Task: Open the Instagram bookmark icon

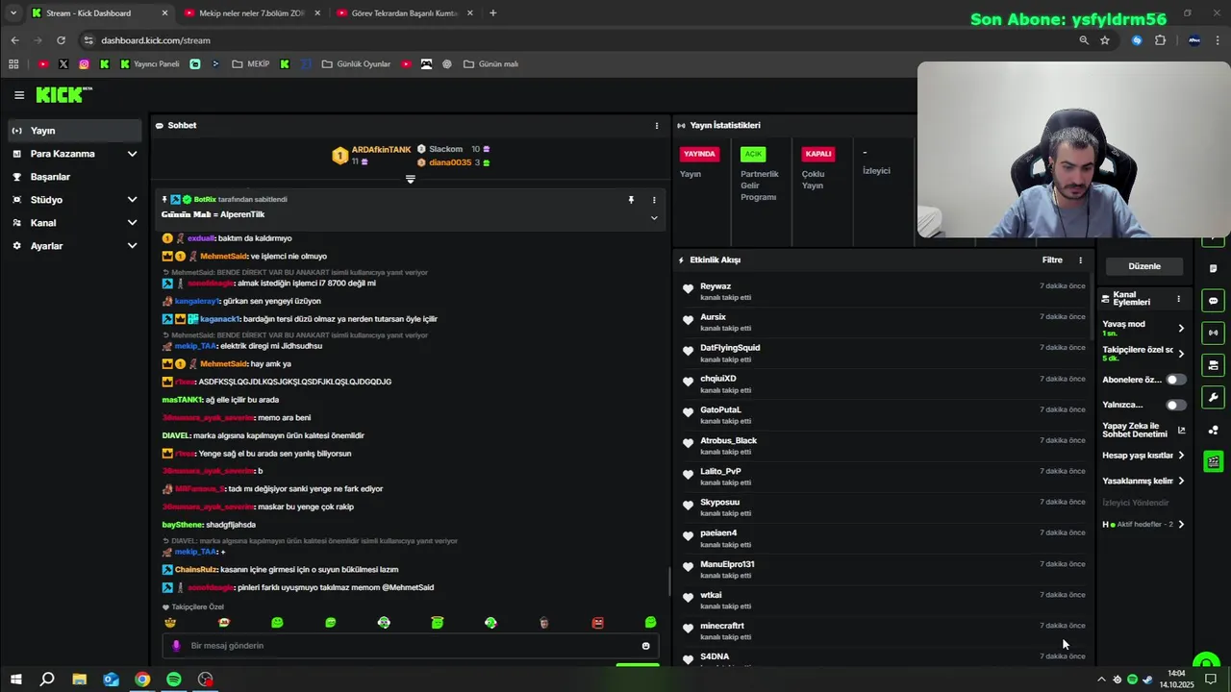Action: pyautogui.click(x=84, y=64)
